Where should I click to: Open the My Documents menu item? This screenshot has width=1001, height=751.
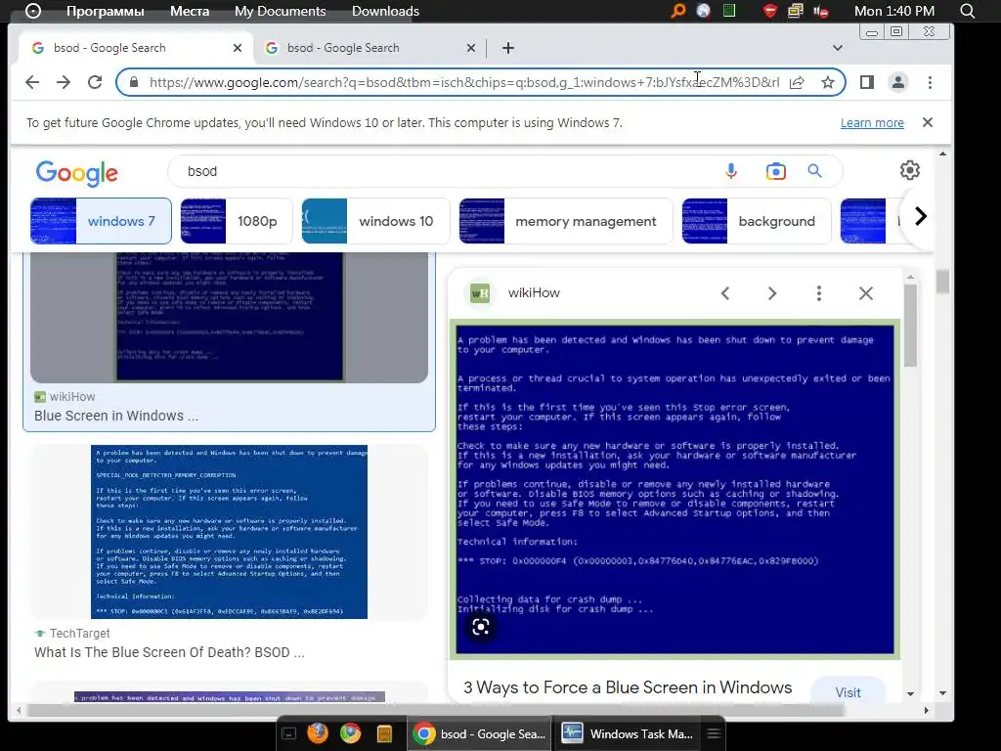(x=281, y=11)
